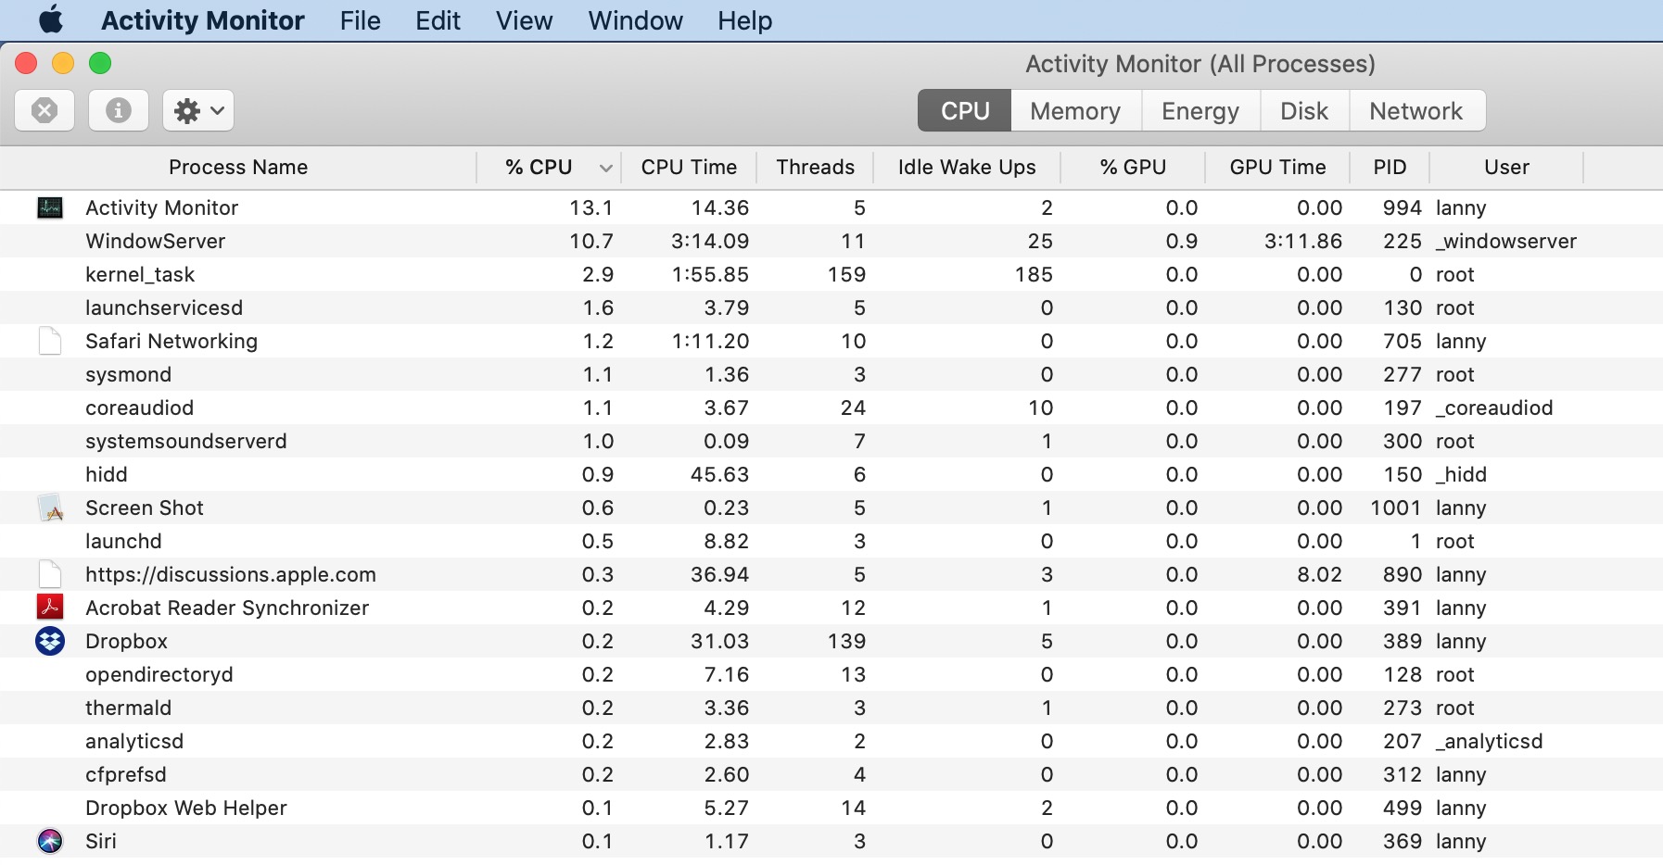
Task: Select the Screen Shot process name
Action: [145, 508]
